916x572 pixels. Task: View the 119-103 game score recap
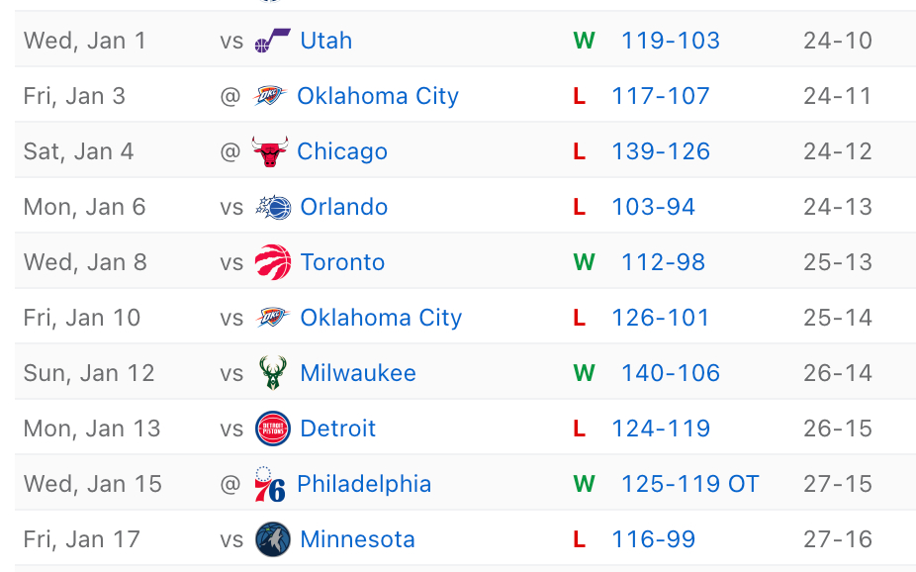click(670, 41)
